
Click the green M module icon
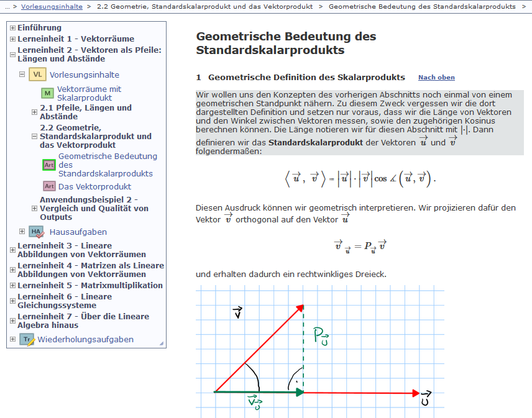(x=48, y=93)
